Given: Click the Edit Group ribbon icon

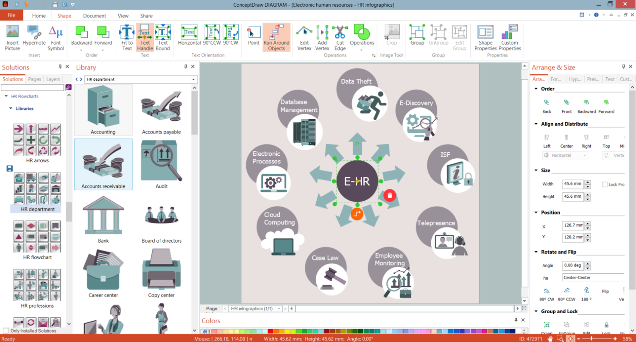Looking at the screenshot, I should [x=459, y=38].
